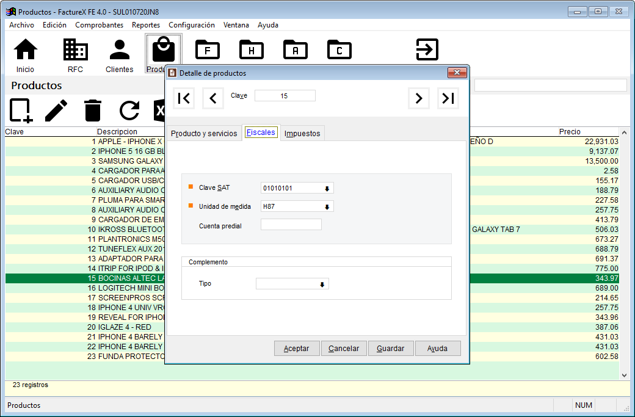Open the C folder icon
635x417 pixels.
tap(339, 50)
